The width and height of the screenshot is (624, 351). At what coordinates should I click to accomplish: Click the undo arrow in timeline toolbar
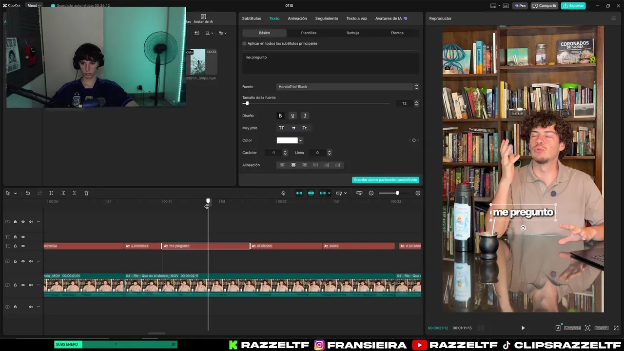click(28, 193)
